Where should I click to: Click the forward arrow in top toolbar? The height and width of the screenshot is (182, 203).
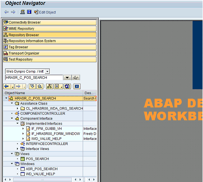pyautogui.click(x=13, y=12)
